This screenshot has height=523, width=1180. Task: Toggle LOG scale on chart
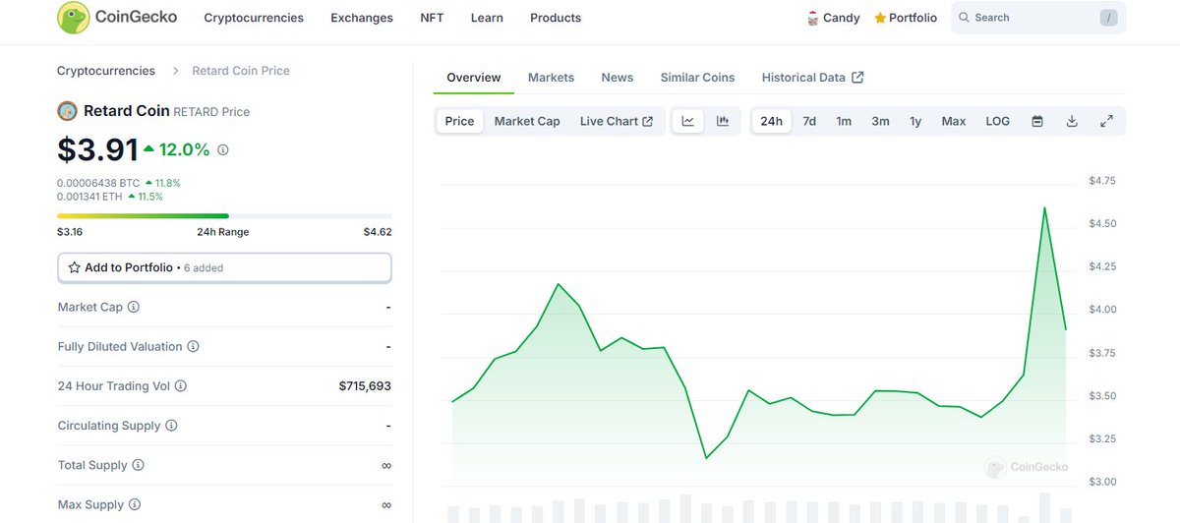[997, 121]
